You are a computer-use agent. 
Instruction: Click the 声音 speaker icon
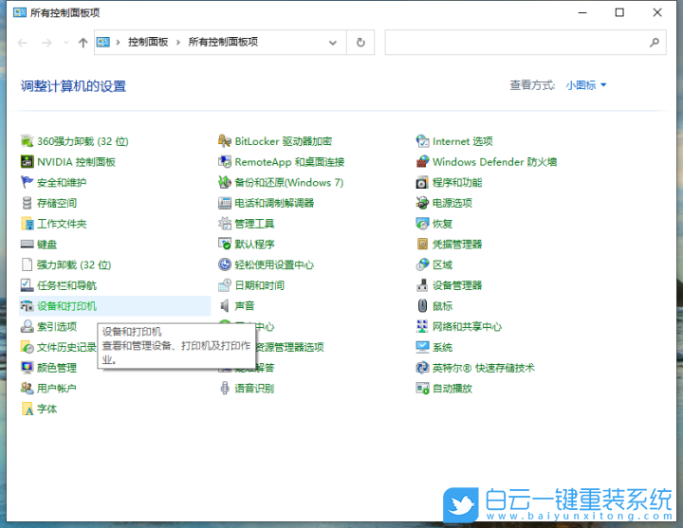(x=225, y=306)
